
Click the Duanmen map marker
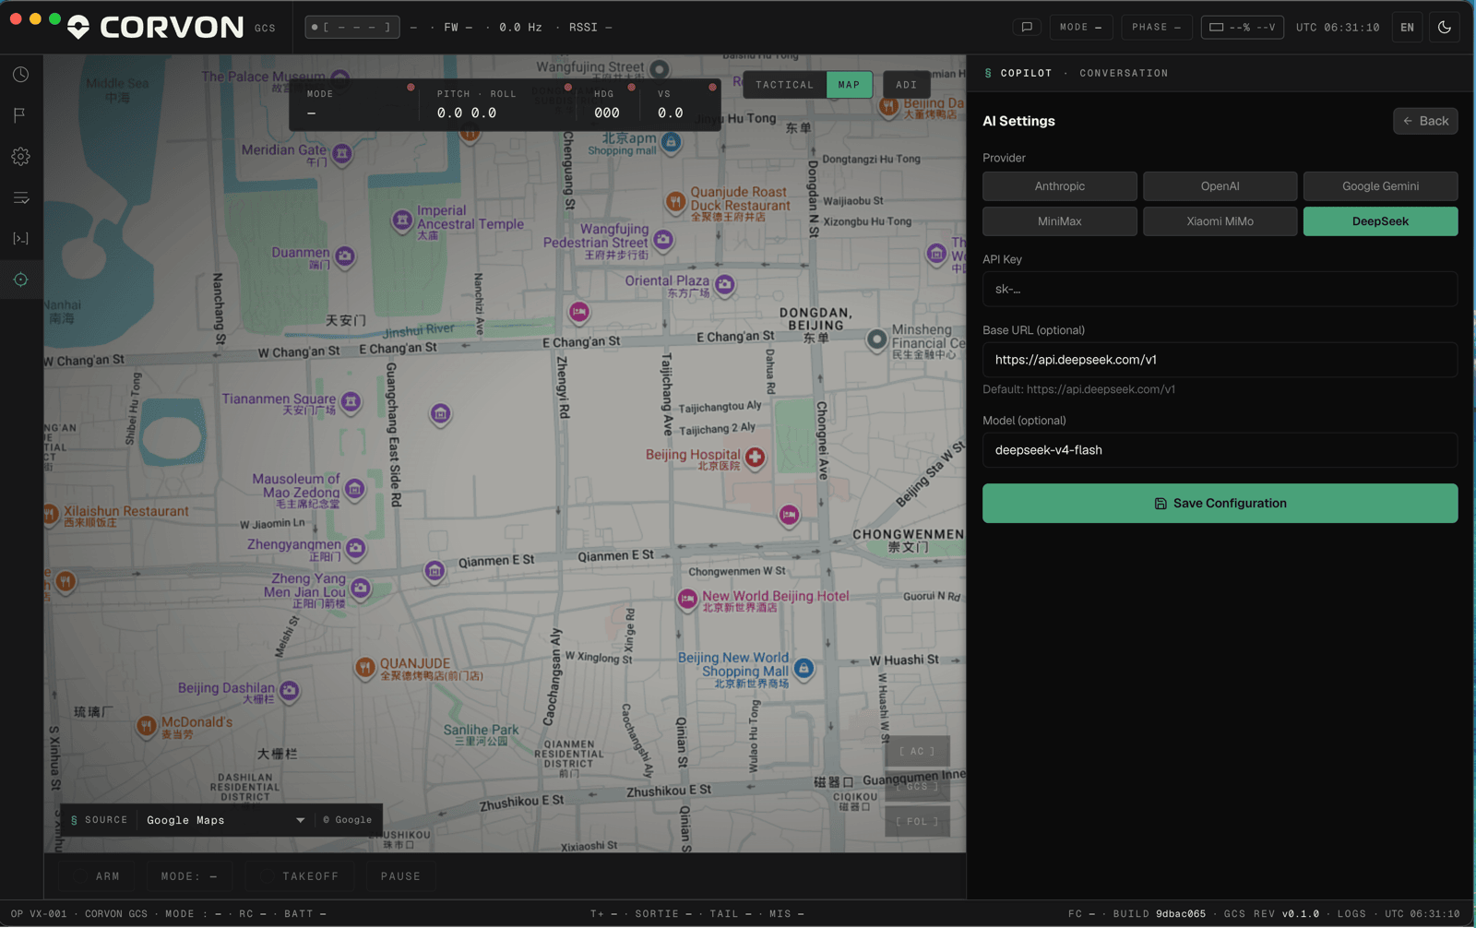pos(345,255)
